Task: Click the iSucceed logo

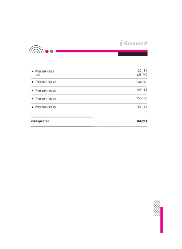Action: (x=133, y=44)
